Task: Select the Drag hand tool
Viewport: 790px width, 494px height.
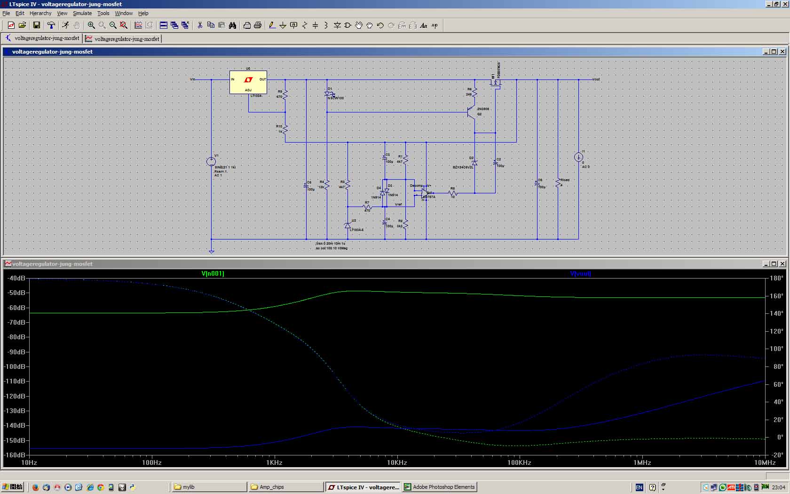Action: click(x=370, y=25)
